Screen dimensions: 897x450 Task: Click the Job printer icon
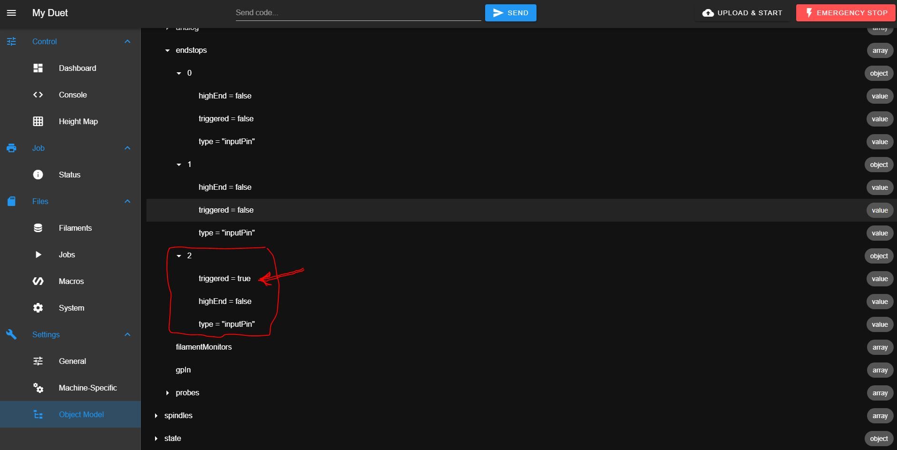coord(11,148)
